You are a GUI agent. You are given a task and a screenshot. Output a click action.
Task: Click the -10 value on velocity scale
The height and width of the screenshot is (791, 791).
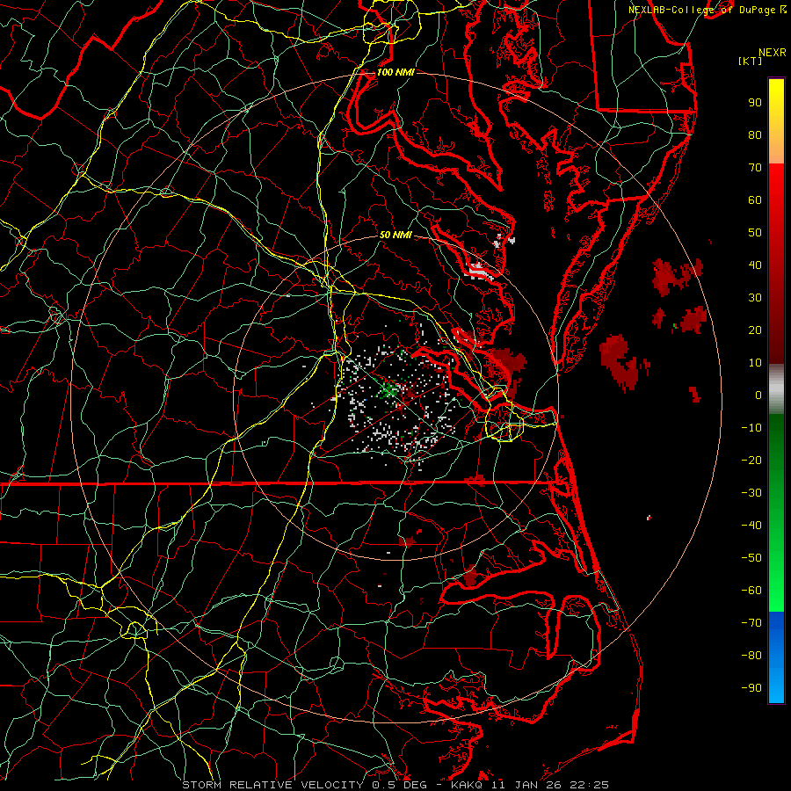tap(751, 428)
